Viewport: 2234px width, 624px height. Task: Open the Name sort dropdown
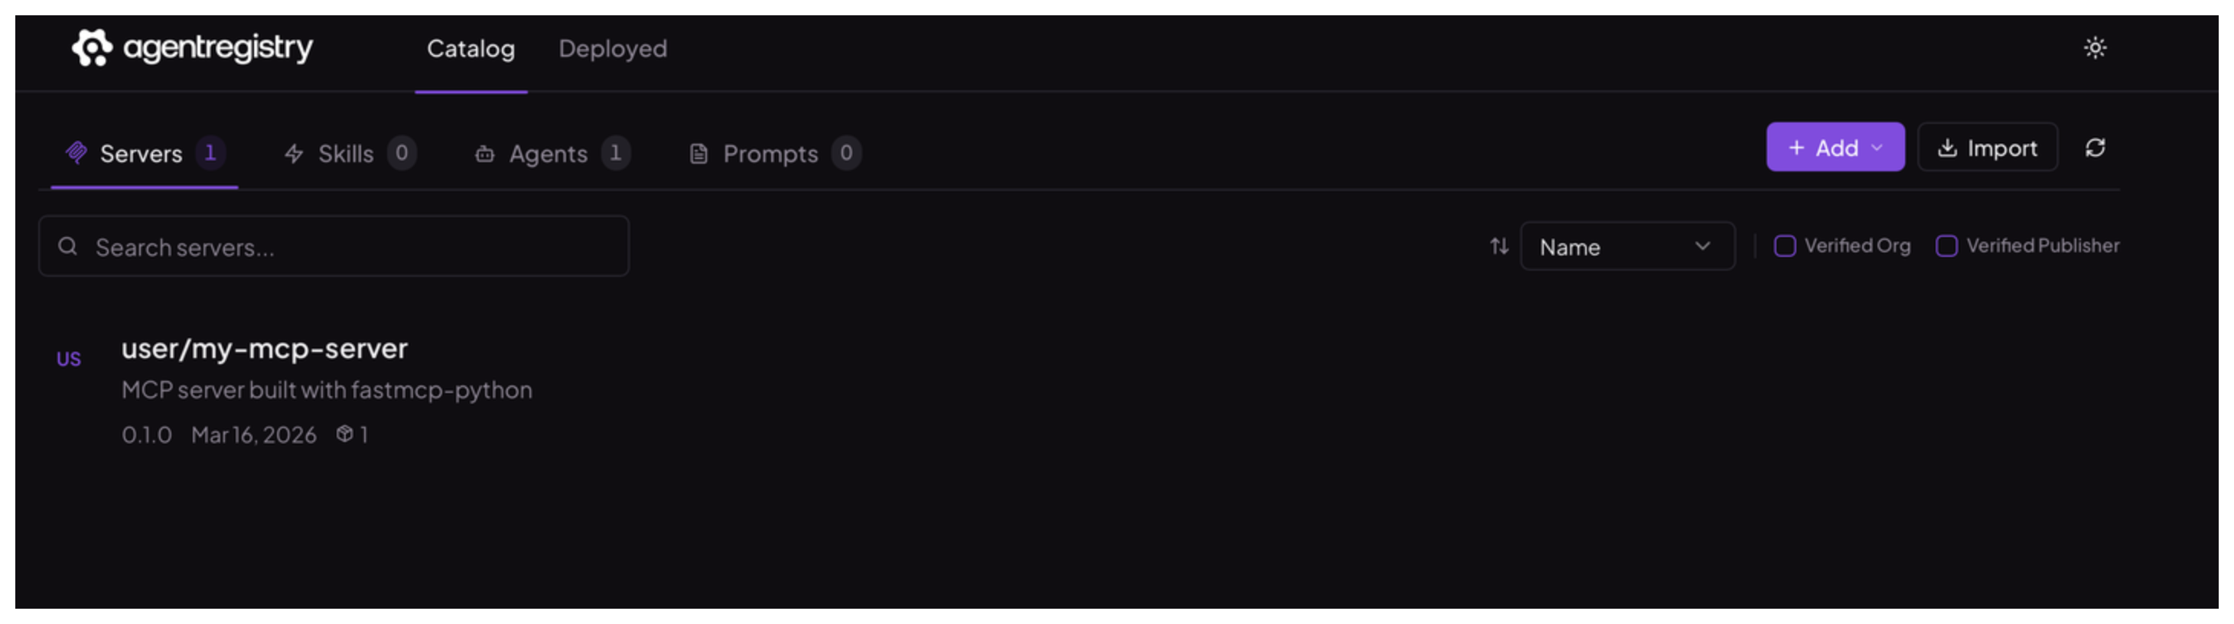point(1627,247)
